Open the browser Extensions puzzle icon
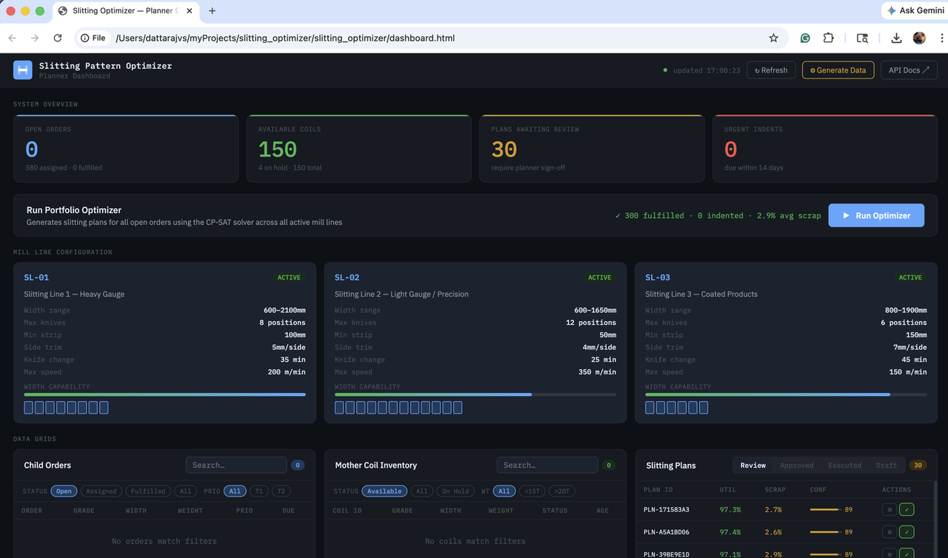The width and height of the screenshot is (948, 558). click(828, 38)
